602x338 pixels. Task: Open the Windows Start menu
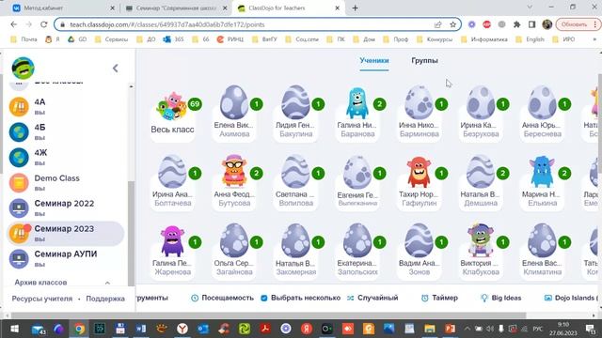[15, 329]
